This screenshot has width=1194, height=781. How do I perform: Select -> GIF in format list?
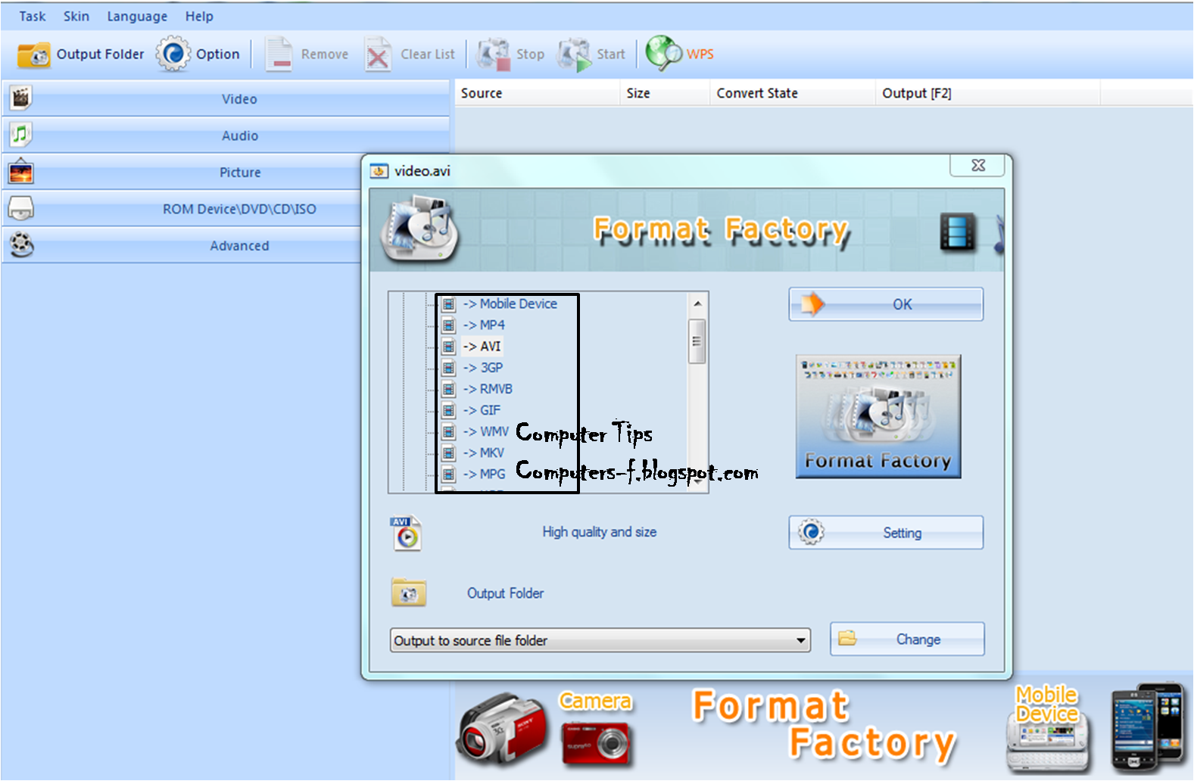482,409
